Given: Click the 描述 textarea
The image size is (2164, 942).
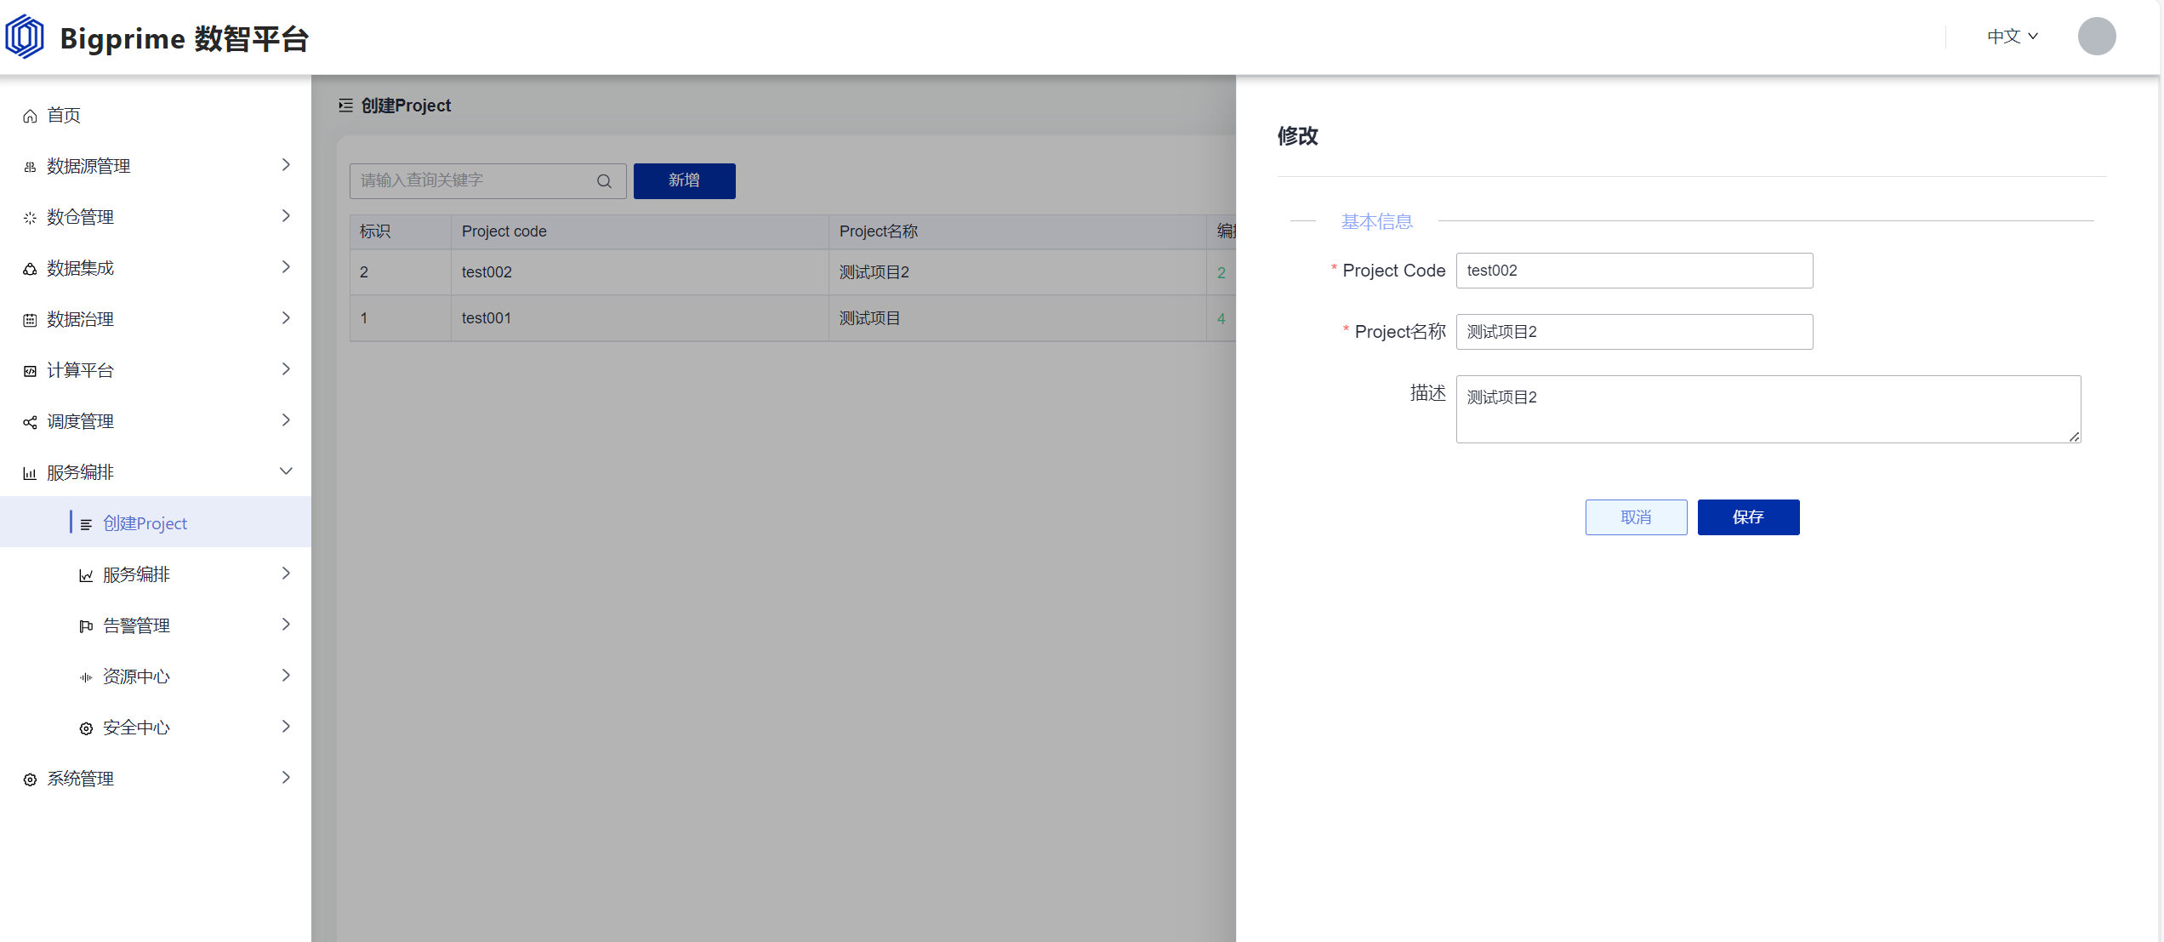Looking at the screenshot, I should 1768,409.
